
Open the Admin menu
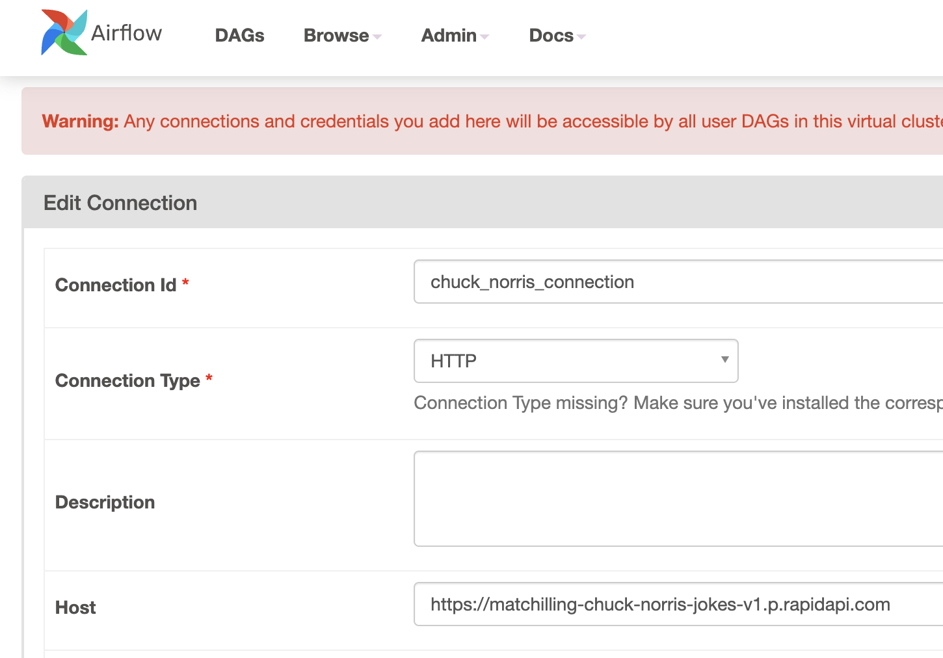tap(455, 36)
